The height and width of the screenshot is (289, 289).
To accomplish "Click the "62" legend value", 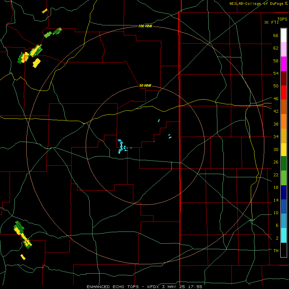I will click(276, 48).
